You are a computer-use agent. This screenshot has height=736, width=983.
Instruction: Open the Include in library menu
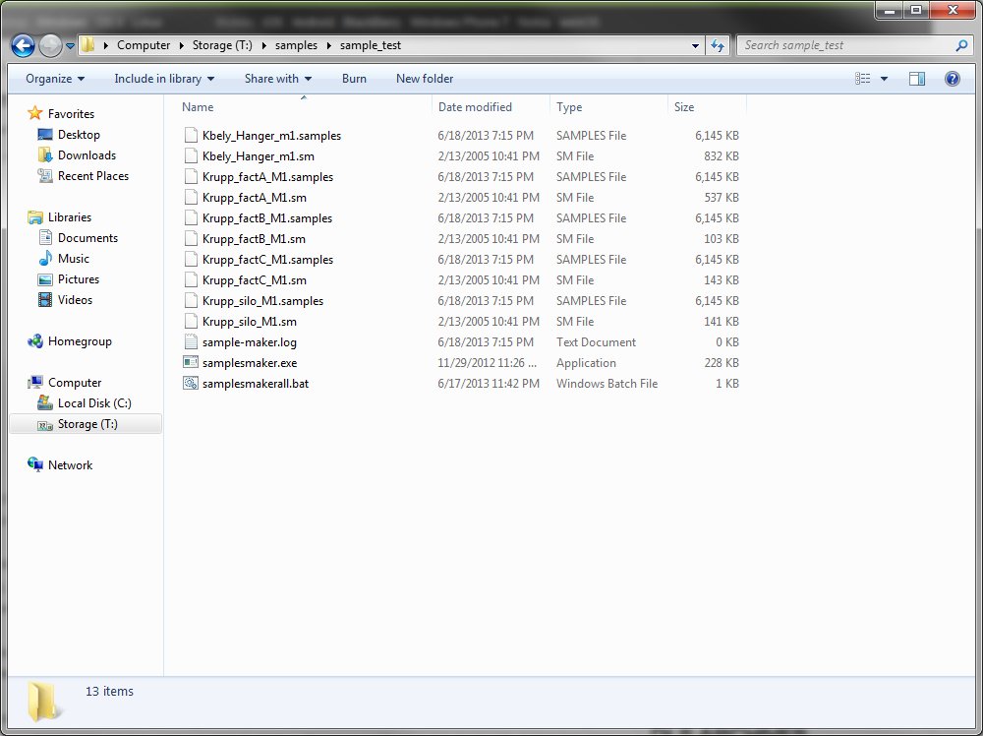click(x=164, y=79)
